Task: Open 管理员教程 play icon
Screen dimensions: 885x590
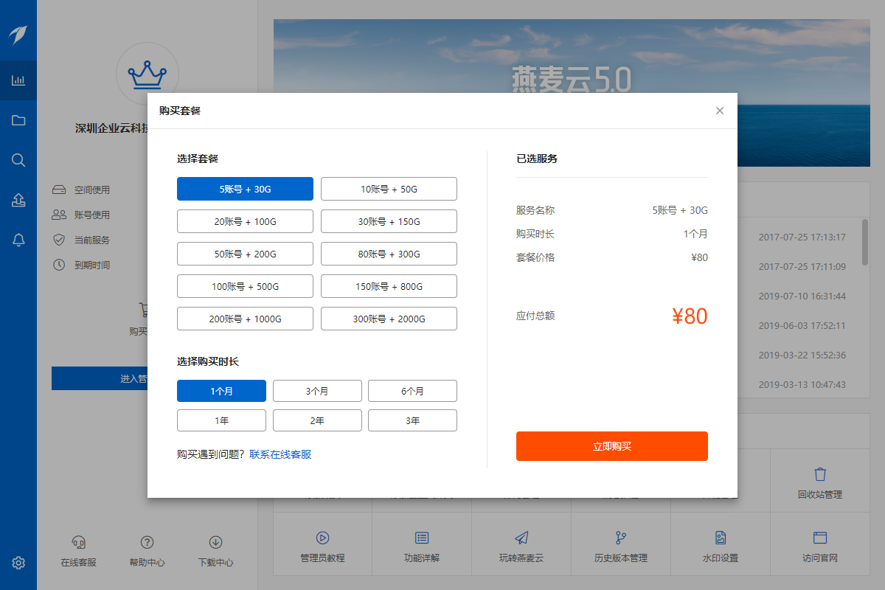Action: (322, 538)
